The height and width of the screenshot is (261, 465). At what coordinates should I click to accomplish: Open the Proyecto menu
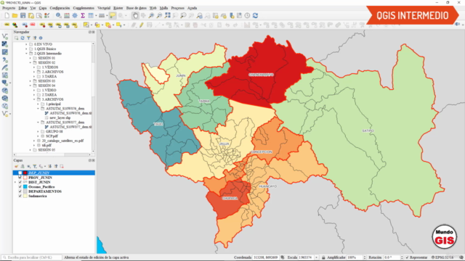pyautogui.click(x=9, y=8)
